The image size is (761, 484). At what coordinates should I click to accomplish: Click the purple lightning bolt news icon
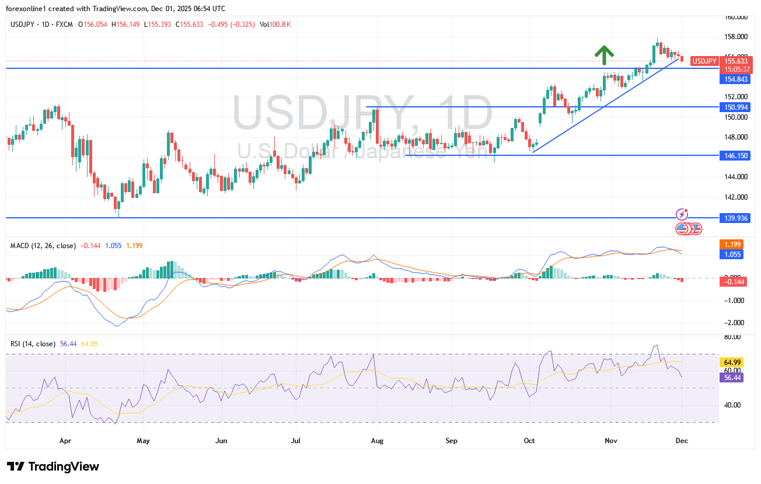point(681,214)
